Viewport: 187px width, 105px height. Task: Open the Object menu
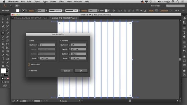pyautogui.click(x=37, y=1)
